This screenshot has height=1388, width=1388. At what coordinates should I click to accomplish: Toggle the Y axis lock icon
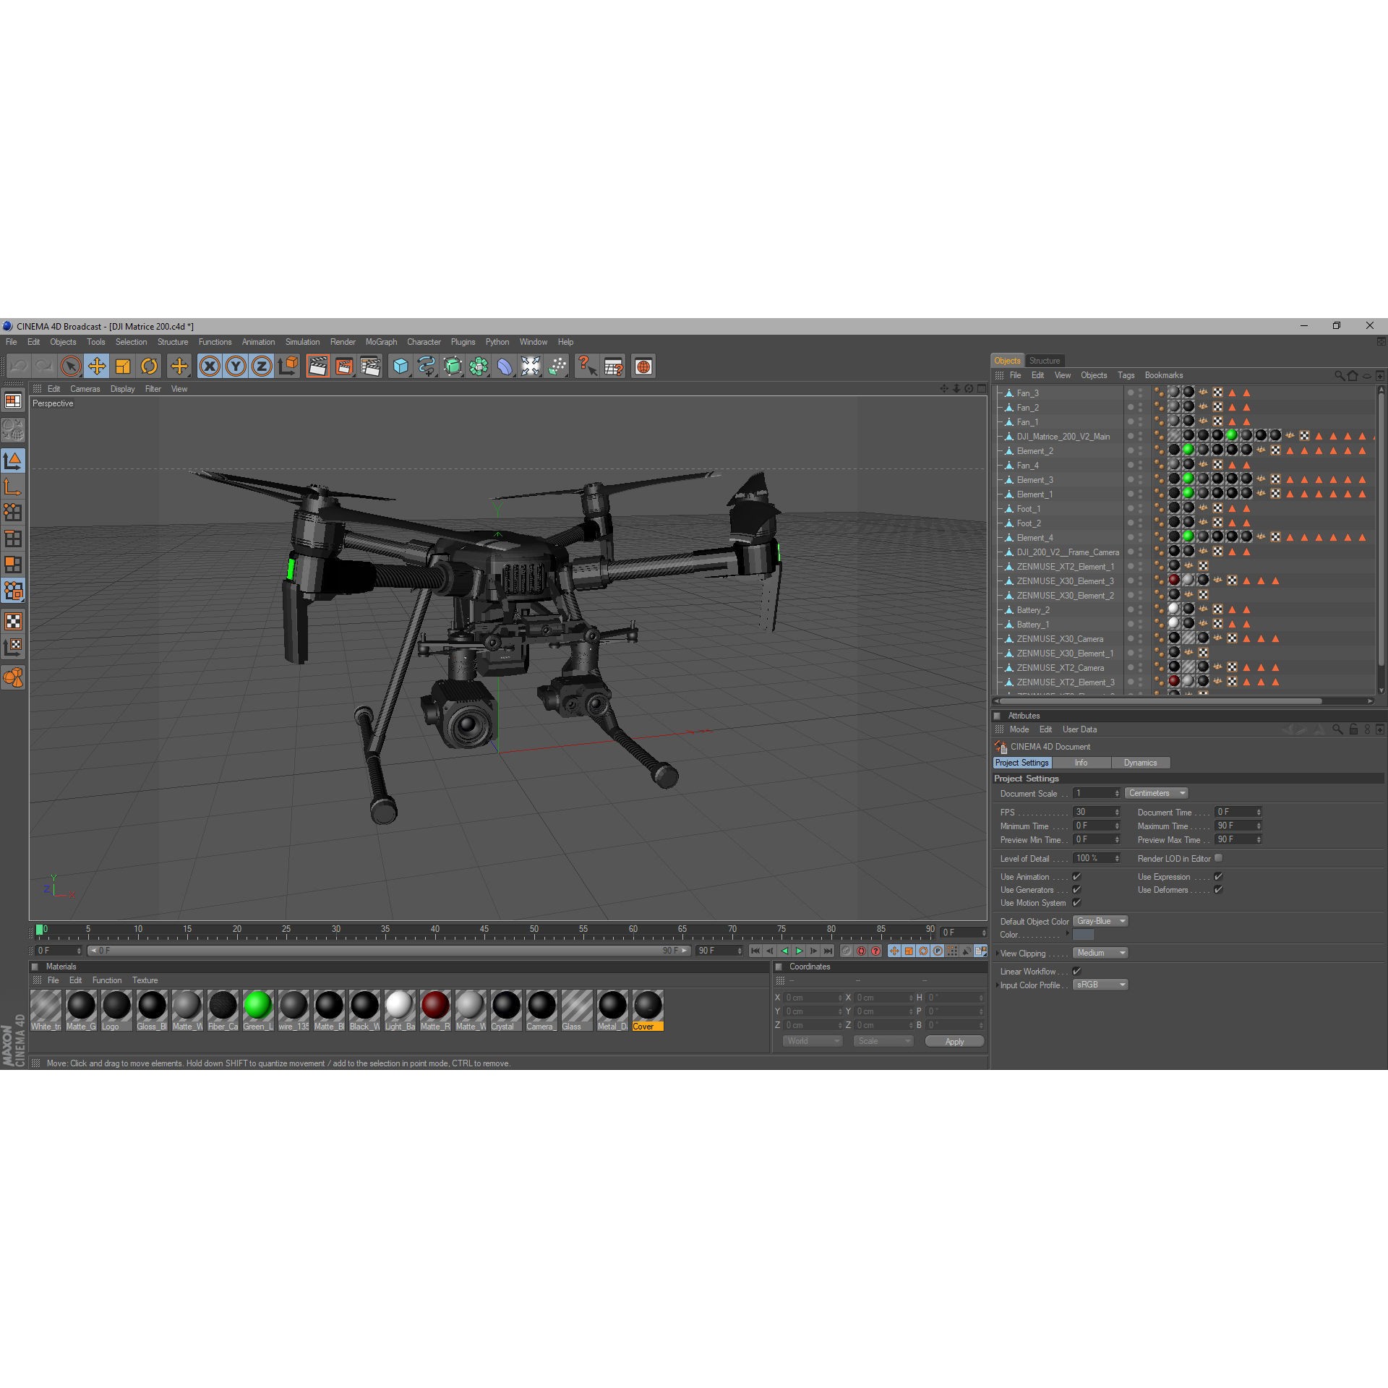235,367
